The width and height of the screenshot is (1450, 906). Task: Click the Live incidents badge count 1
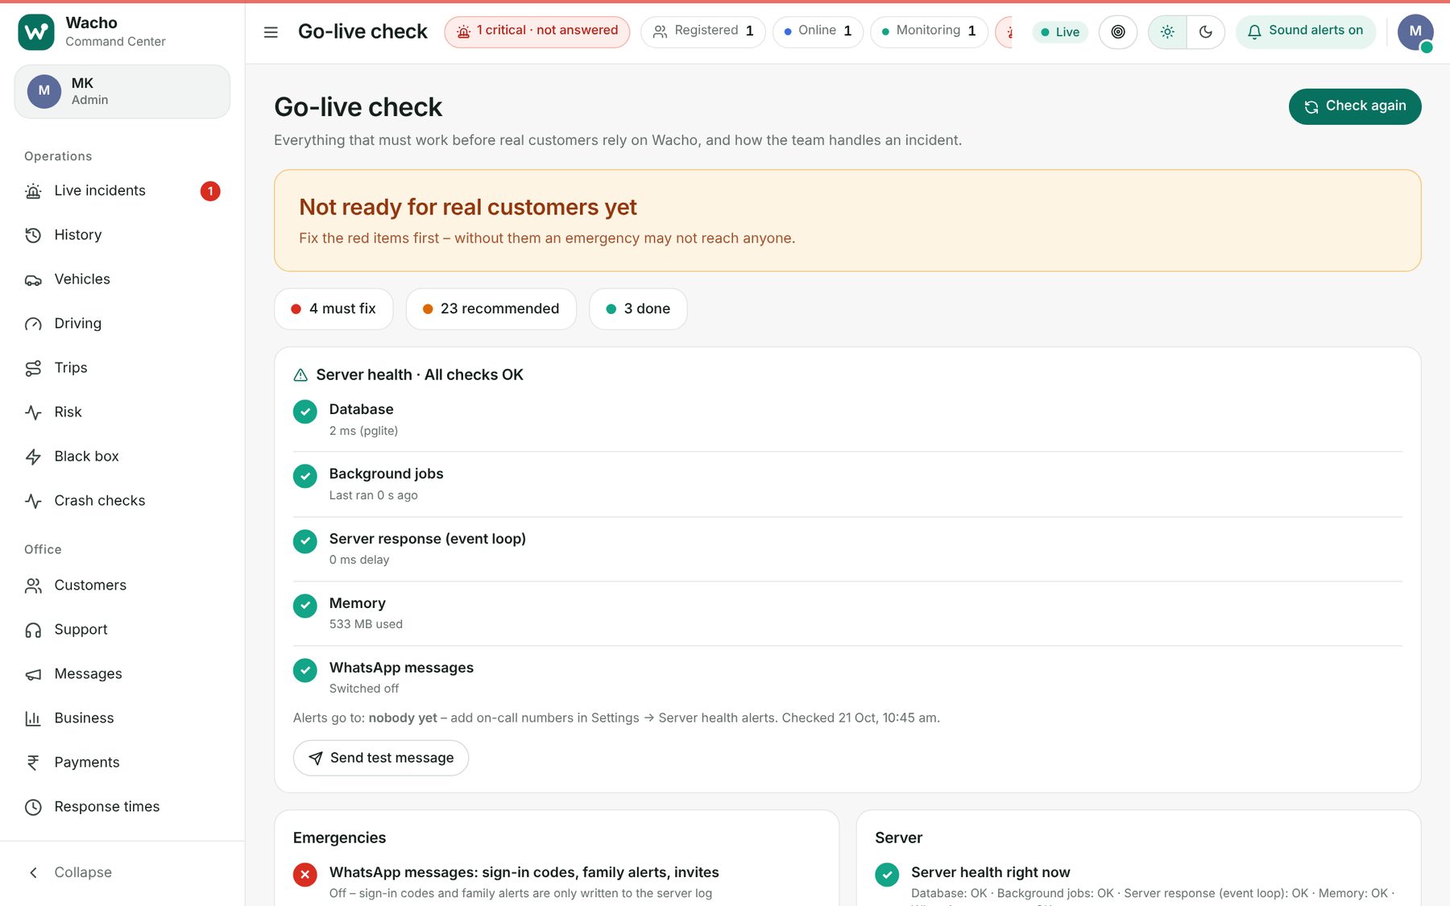click(210, 191)
